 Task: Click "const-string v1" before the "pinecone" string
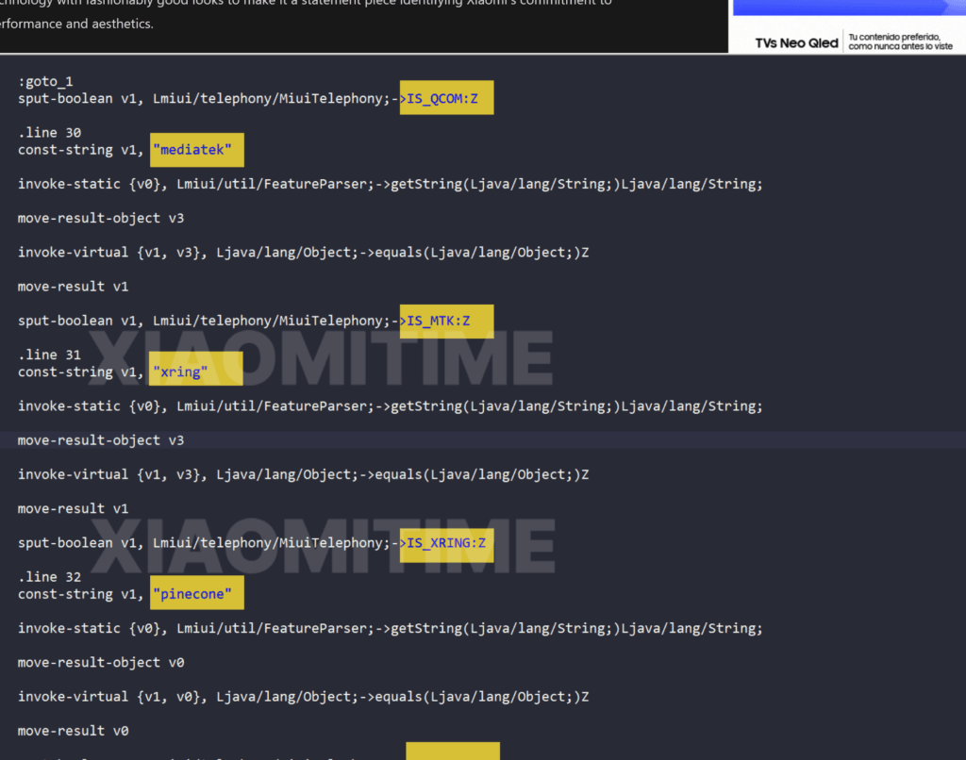pyautogui.click(x=81, y=594)
